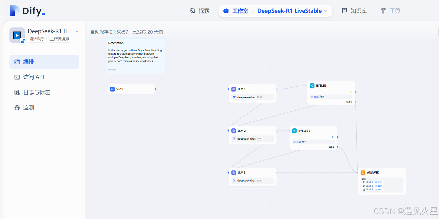439x219 pixels.
Task: Click deepseek-chat model in LLM 3
Action: pyautogui.click(x=253, y=181)
